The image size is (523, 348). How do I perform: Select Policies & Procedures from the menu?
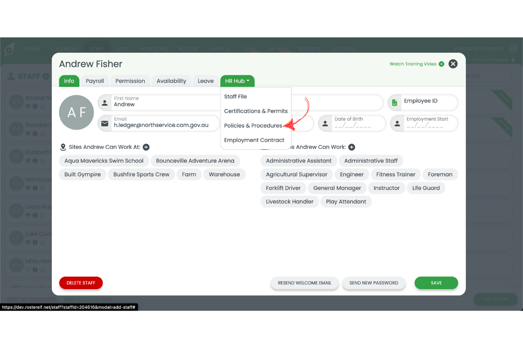(253, 126)
